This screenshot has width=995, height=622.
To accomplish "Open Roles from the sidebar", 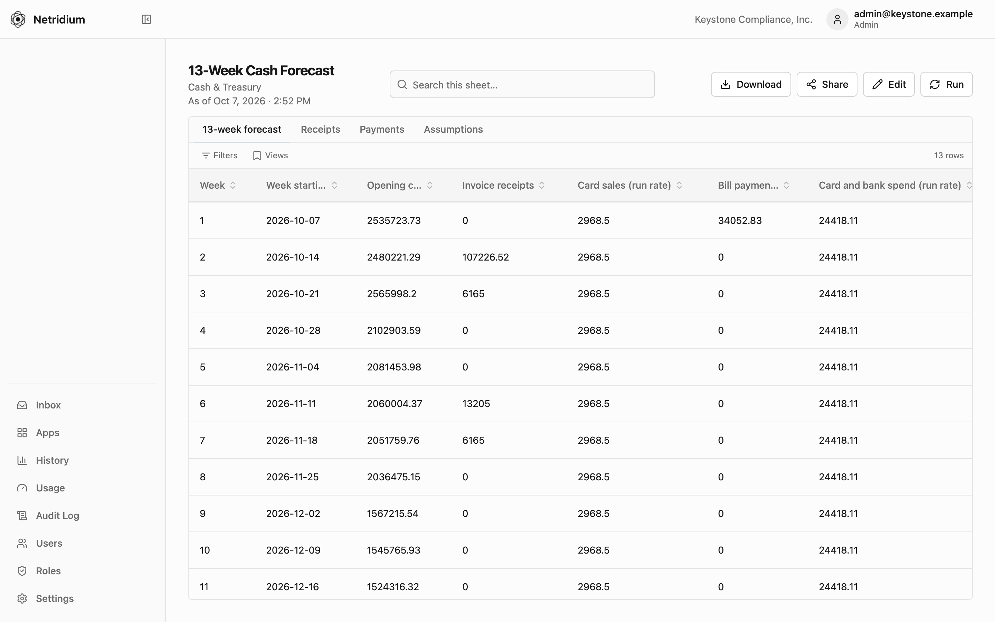I will [82, 571].
